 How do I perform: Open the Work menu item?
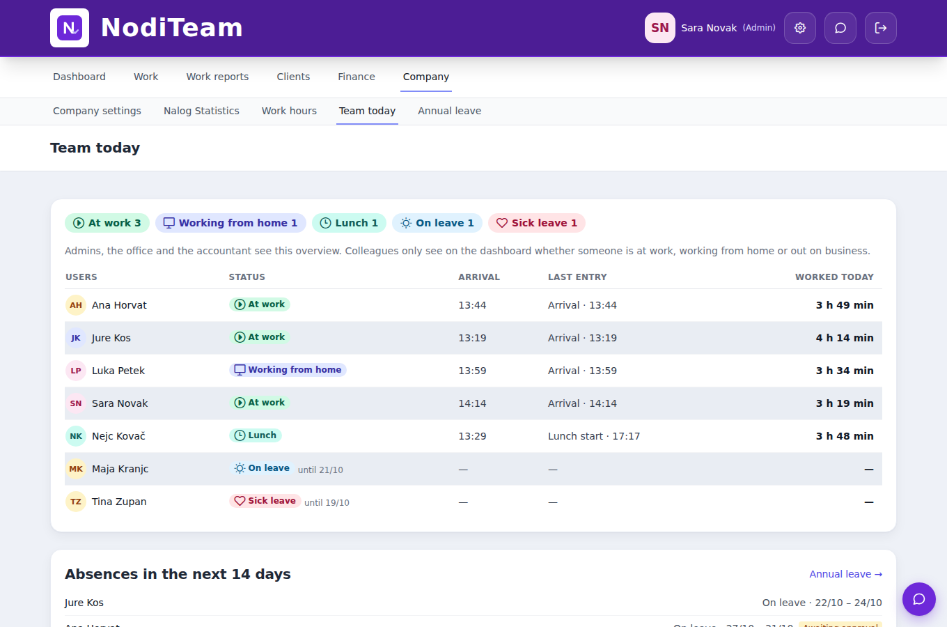click(x=146, y=77)
